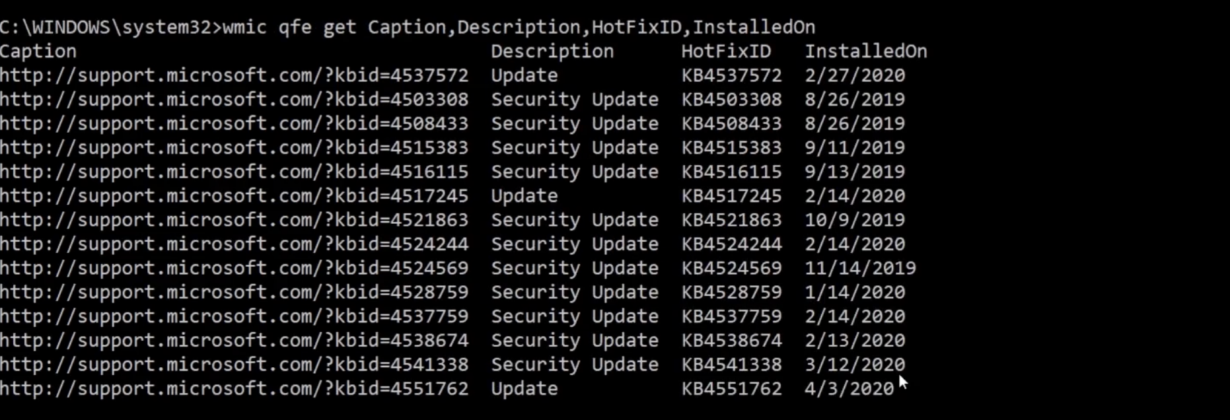The width and height of the screenshot is (1230, 420).
Task: Click install date 10/9/2019
Action: 855,221
